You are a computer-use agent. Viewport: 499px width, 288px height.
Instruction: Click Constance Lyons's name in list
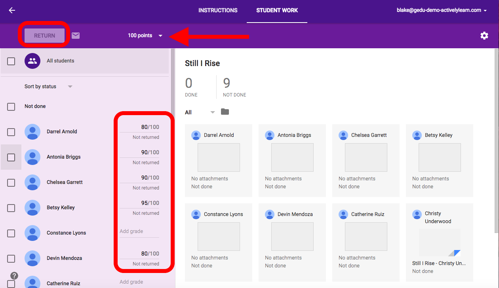[66, 233]
